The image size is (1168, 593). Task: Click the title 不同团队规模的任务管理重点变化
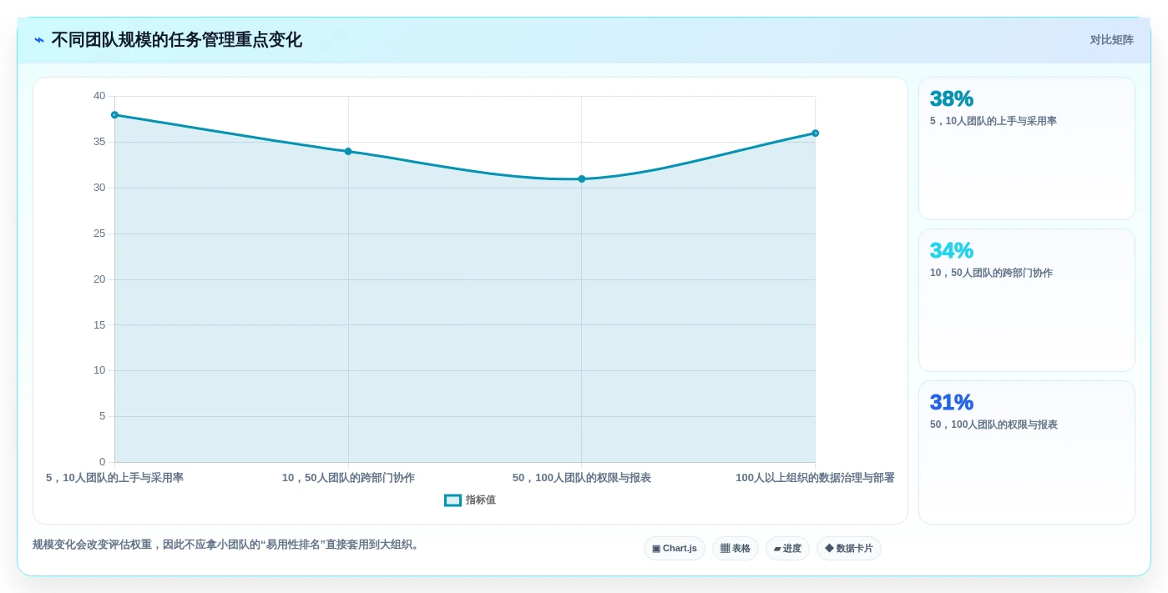pos(176,40)
